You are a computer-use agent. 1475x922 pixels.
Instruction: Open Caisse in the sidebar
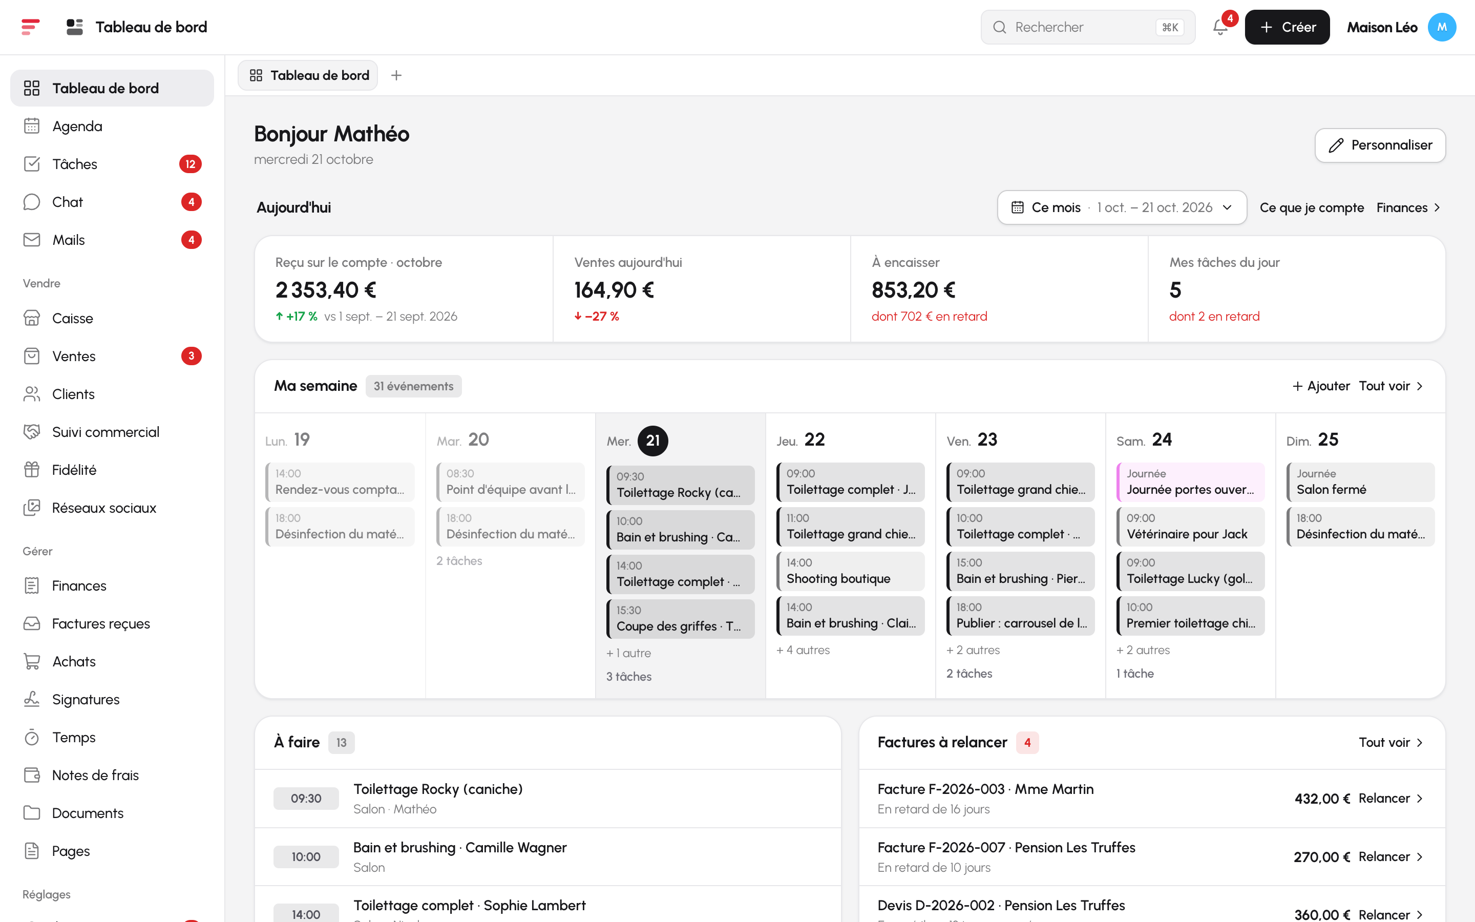coord(112,318)
